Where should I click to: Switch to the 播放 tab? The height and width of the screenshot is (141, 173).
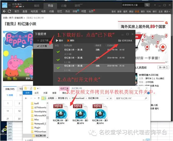[37, 6]
